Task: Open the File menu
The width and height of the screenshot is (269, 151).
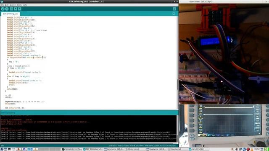Action: coord(3,5)
